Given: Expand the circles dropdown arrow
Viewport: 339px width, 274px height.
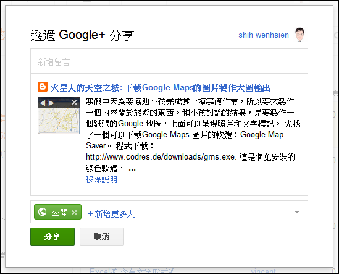Looking at the screenshot, I should [297, 212].
